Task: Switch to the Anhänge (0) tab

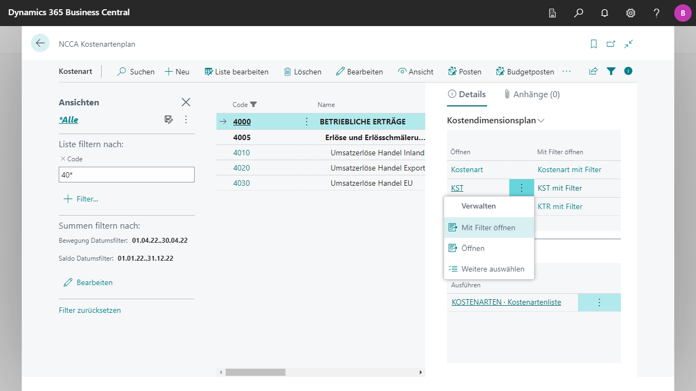Action: click(x=531, y=94)
